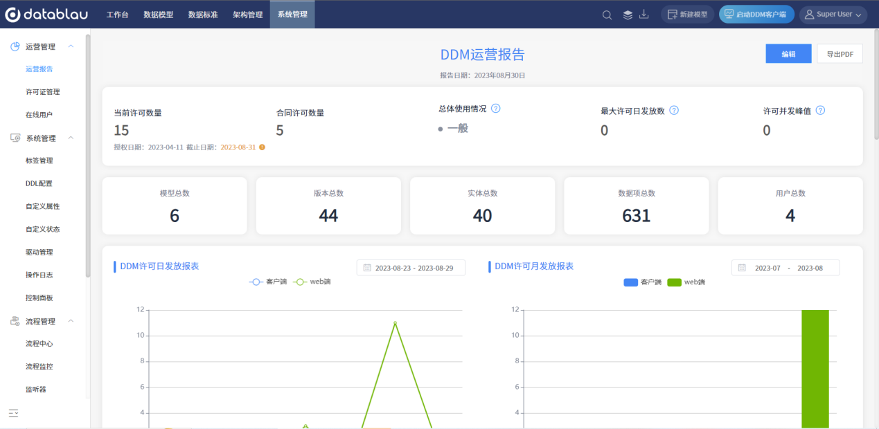Open 在线用户 in the sidebar

[x=39, y=115]
